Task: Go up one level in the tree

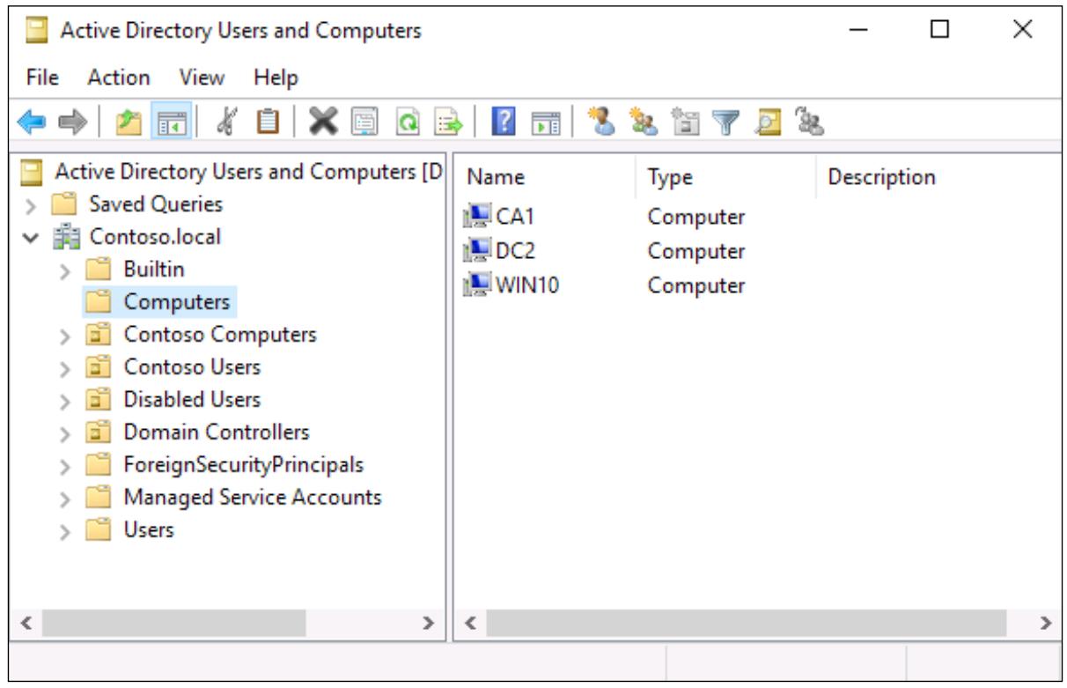Action: click(x=128, y=122)
